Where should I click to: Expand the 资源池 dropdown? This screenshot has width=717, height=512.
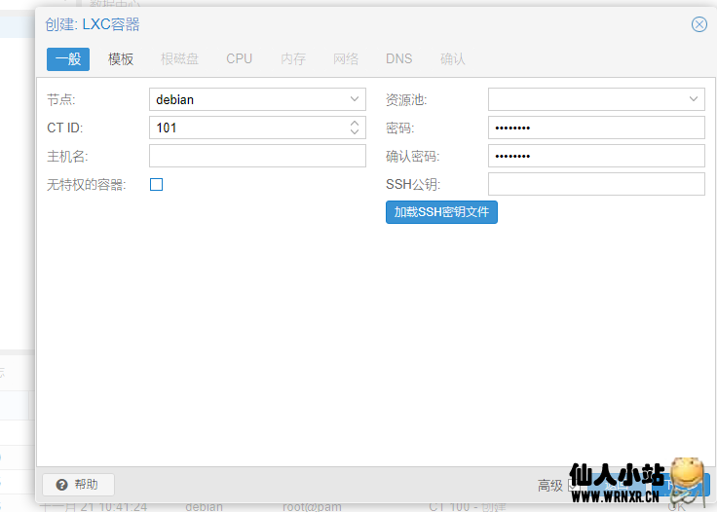[x=694, y=99]
